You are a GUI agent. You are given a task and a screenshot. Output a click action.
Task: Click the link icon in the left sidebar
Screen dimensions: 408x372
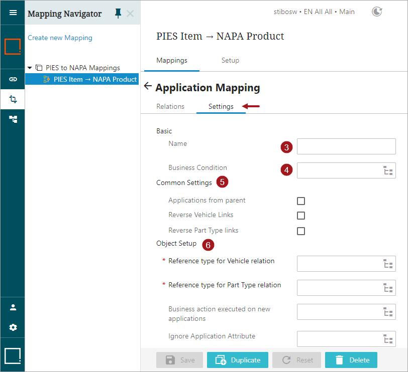tap(13, 79)
